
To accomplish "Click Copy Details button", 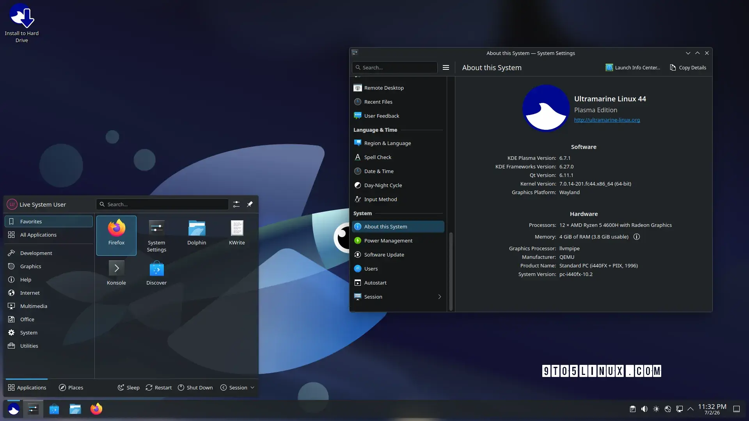I will point(688,67).
